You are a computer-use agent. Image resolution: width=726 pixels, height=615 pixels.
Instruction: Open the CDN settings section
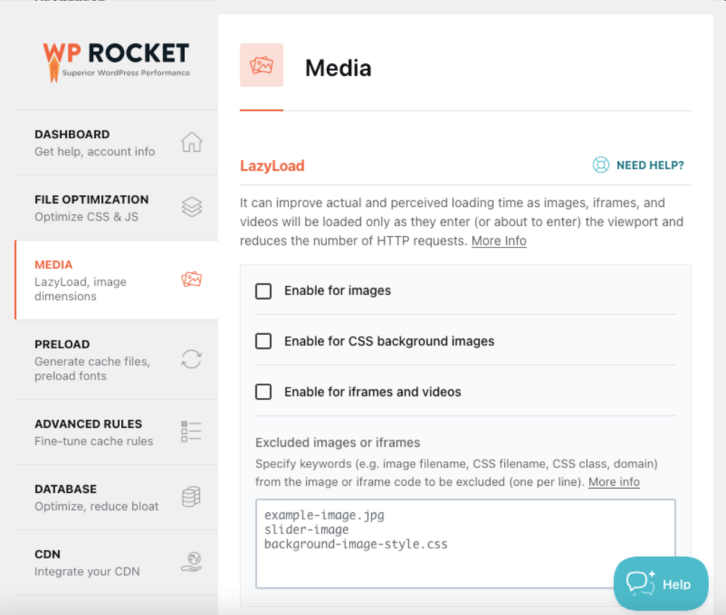(117, 563)
